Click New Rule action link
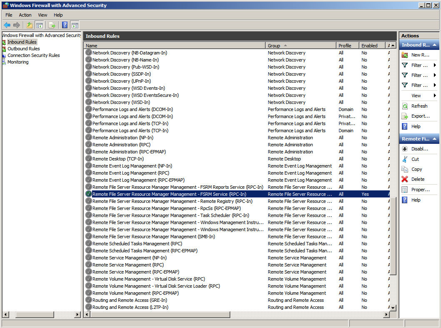441x328 pixels. click(420, 55)
